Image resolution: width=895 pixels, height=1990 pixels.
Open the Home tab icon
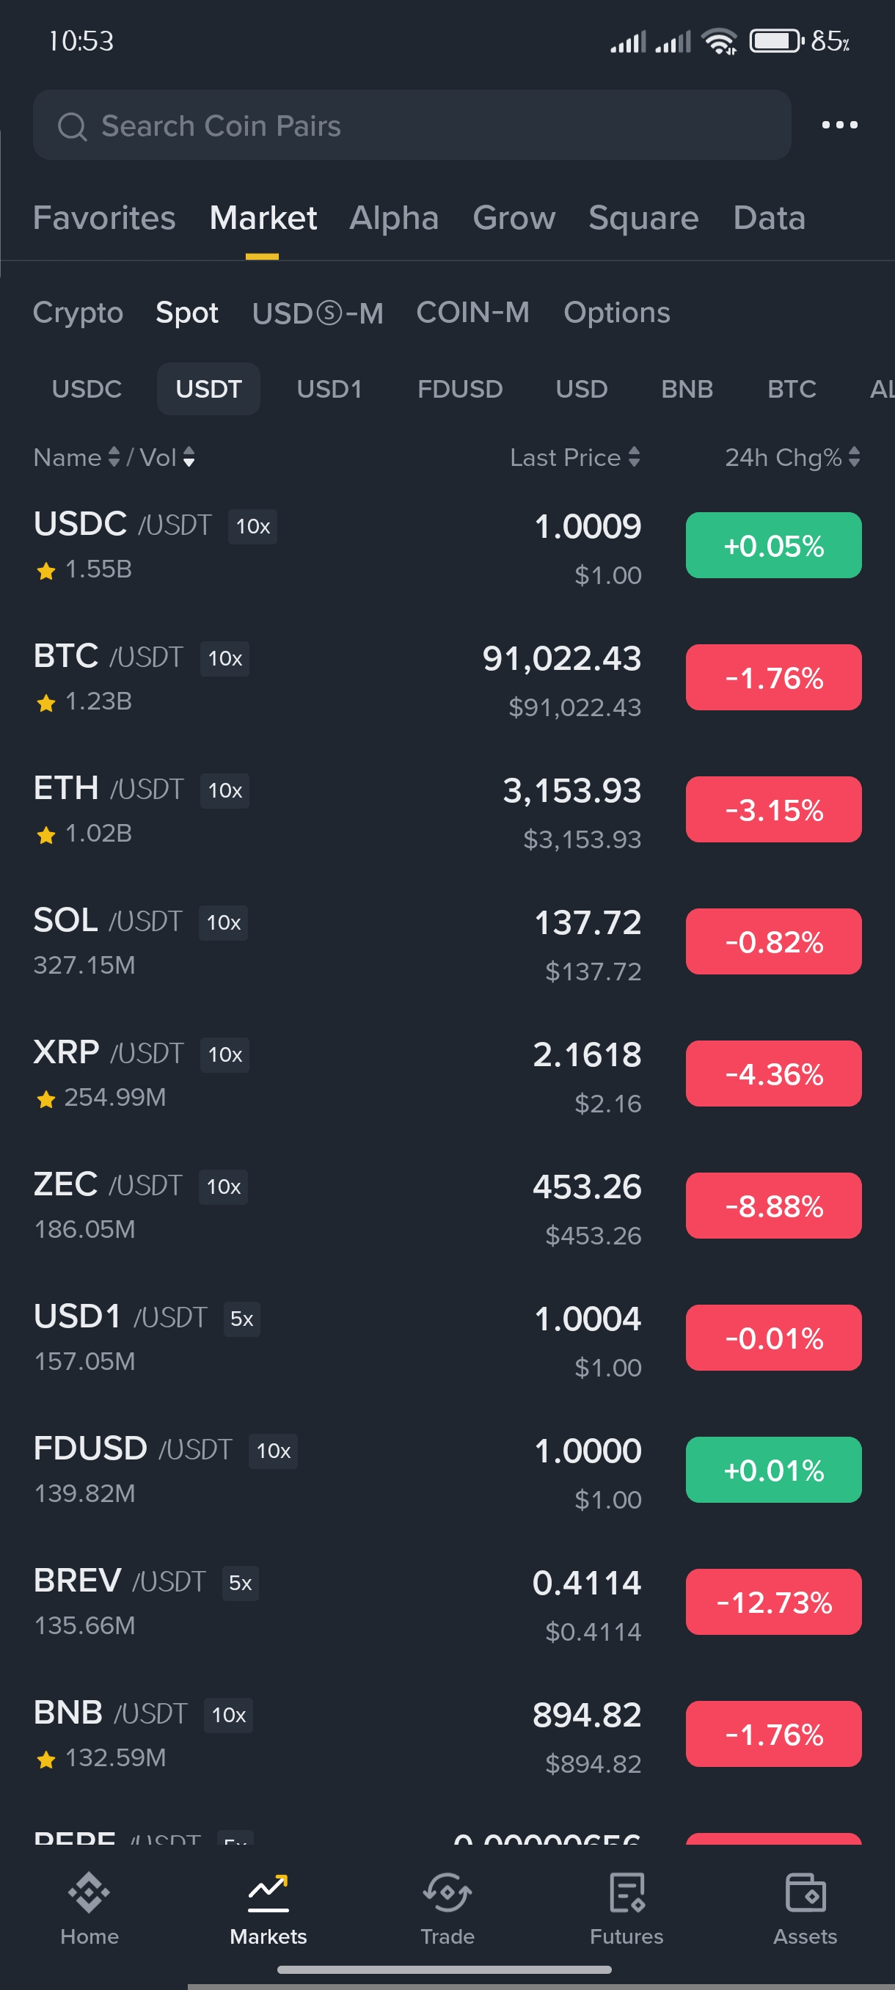coord(89,1892)
